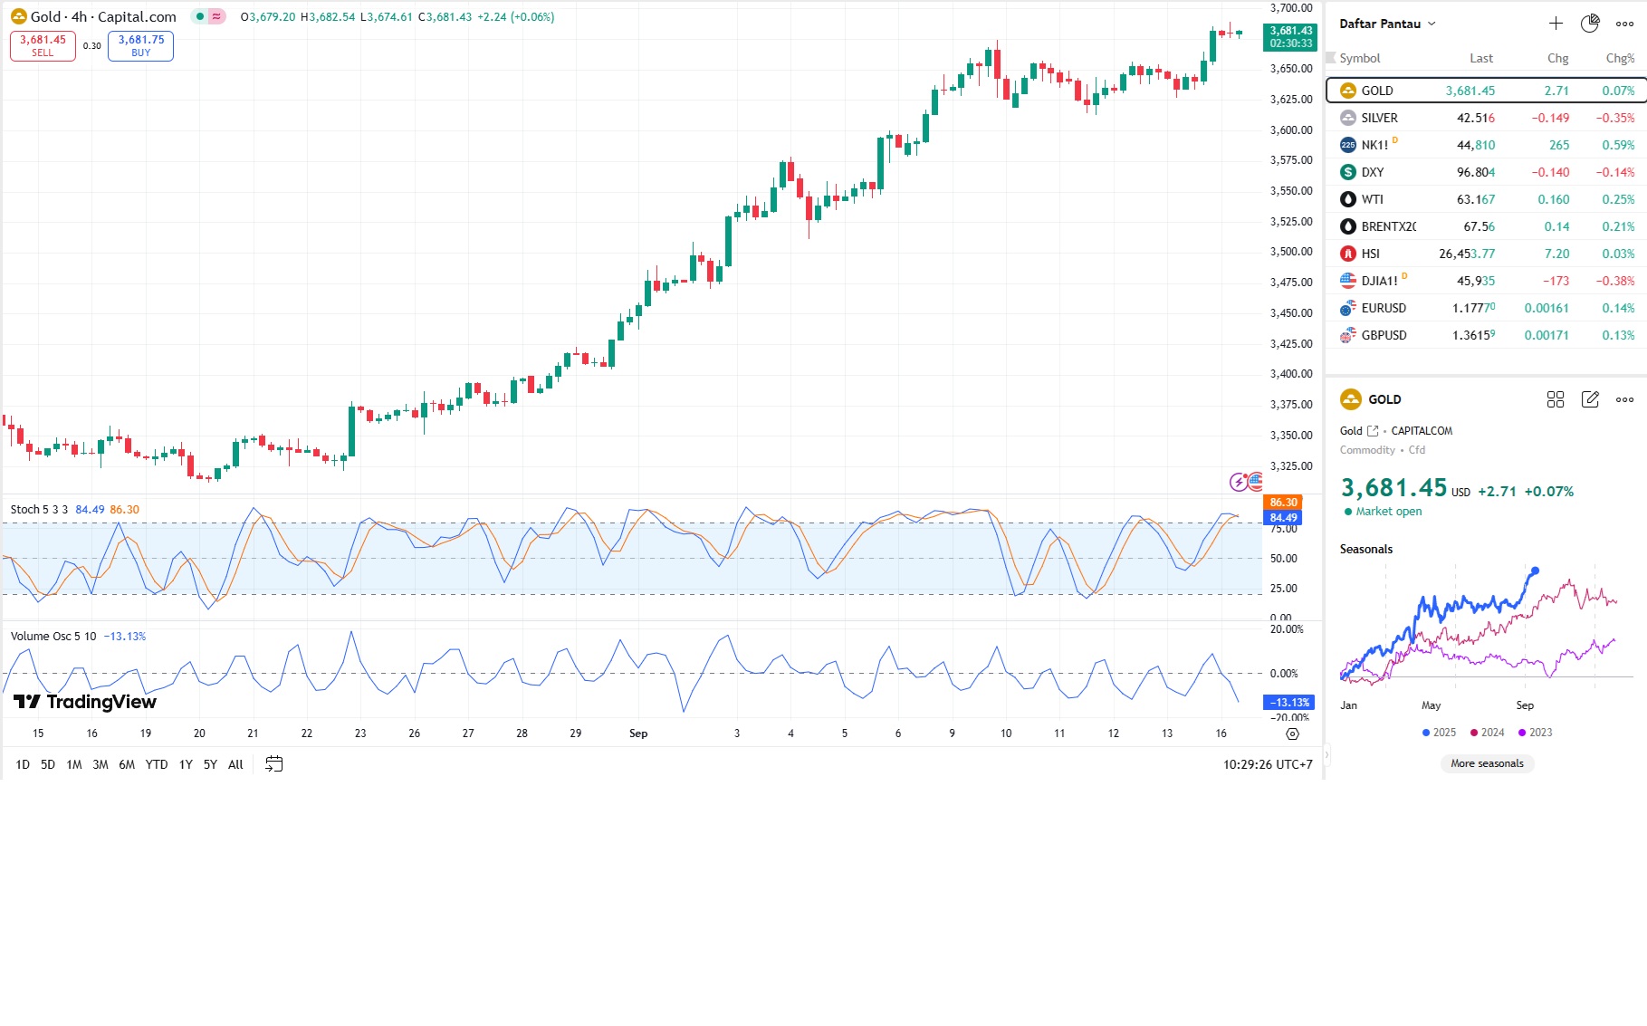Select the 1M time range
Viewport: 1647px width, 1026px height.
point(74,764)
